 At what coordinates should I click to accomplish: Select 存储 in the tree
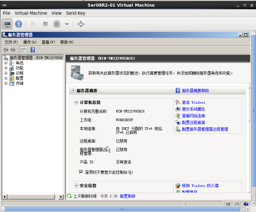pyautogui.click(x=19, y=83)
